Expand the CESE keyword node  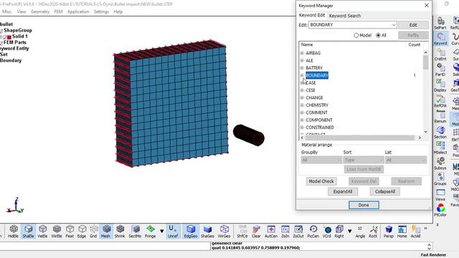pos(302,90)
